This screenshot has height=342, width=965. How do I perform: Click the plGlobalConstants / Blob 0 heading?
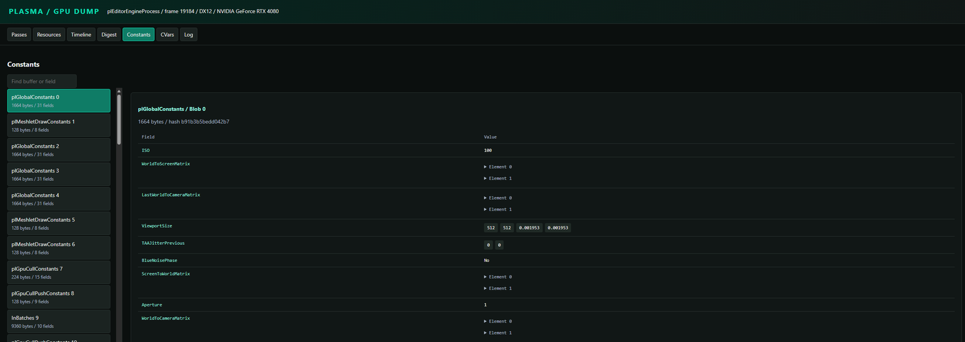click(x=172, y=109)
